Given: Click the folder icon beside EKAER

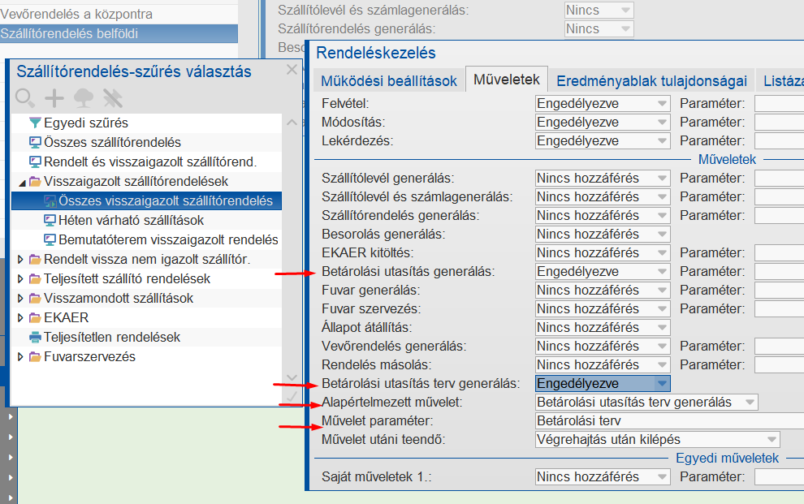Looking at the screenshot, I should [35, 317].
